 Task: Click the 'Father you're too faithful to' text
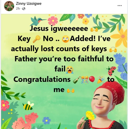(x=64, y=59)
